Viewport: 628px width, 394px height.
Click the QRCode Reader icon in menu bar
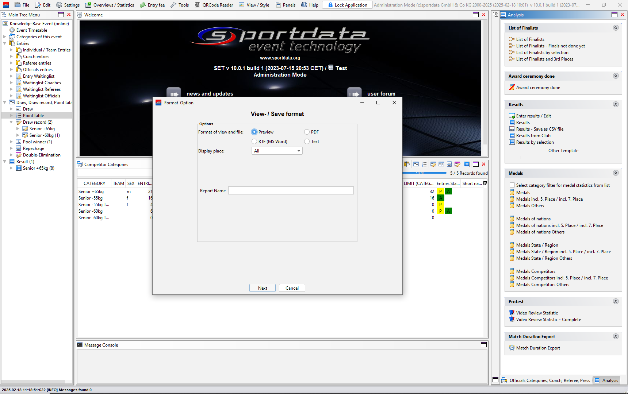[x=198, y=5]
